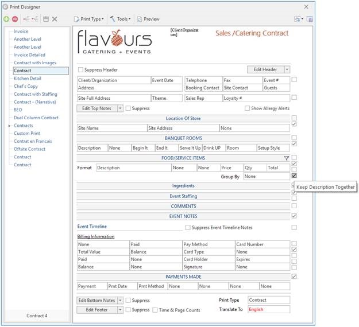Click the Pmt Method column field
The width and height of the screenshot is (359, 327).
153,286
